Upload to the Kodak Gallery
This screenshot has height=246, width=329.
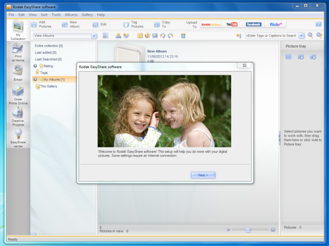[x=211, y=24]
